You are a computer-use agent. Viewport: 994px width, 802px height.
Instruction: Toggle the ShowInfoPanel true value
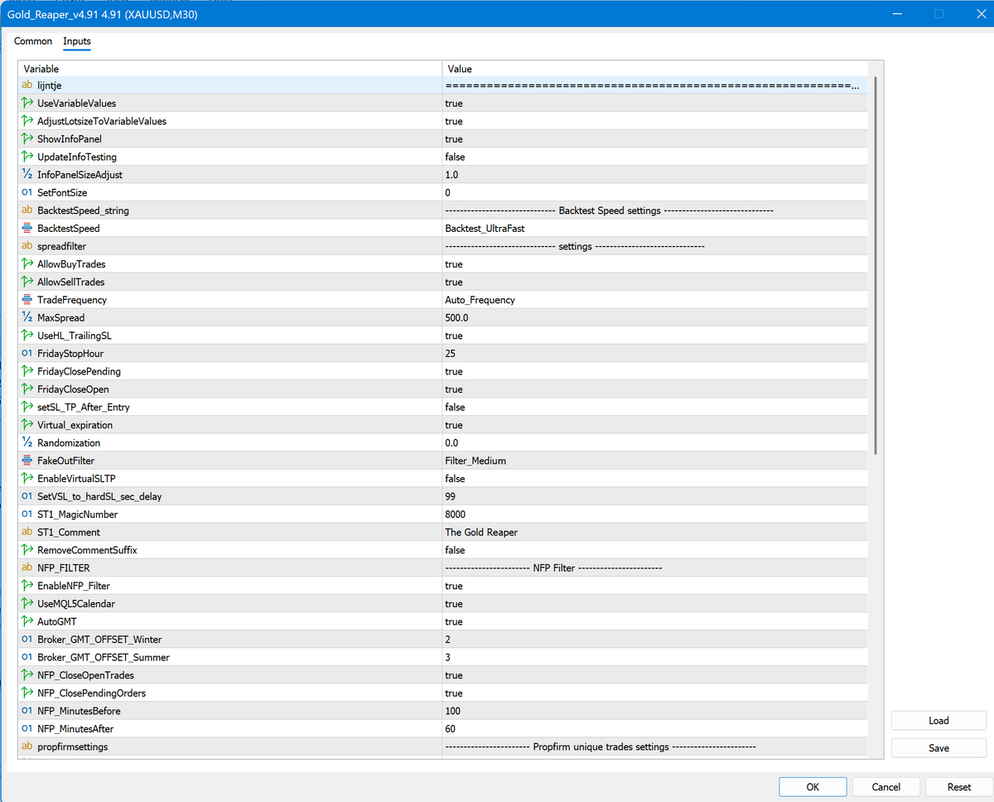454,139
